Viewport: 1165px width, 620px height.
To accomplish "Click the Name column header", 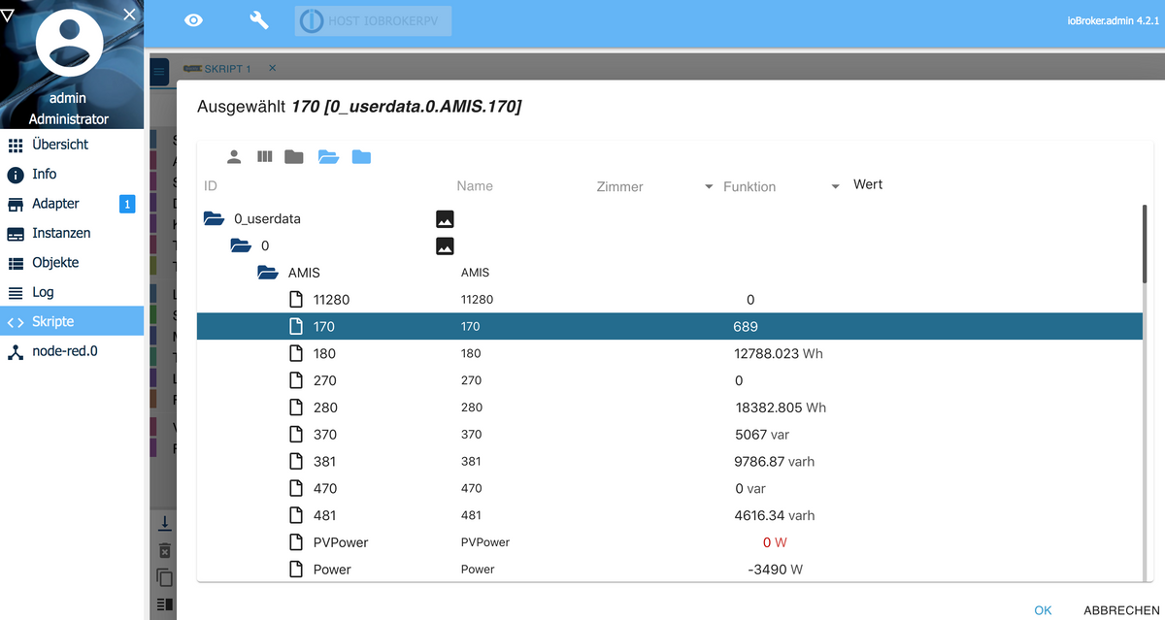I will coord(475,186).
